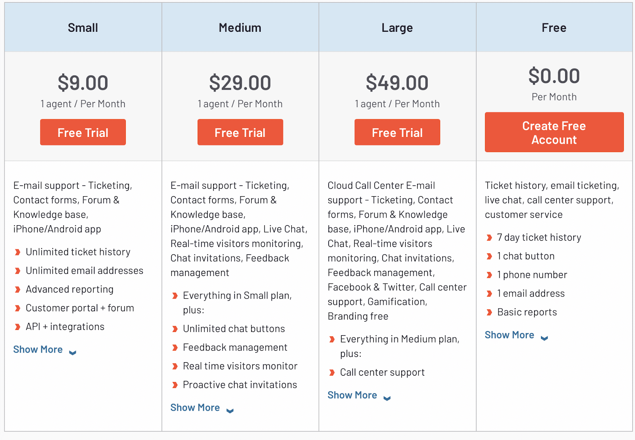Click Create Free Account button
The height and width of the screenshot is (440, 635).
[554, 132]
